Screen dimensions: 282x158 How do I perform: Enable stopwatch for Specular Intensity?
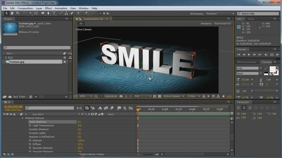click(x=30, y=148)
